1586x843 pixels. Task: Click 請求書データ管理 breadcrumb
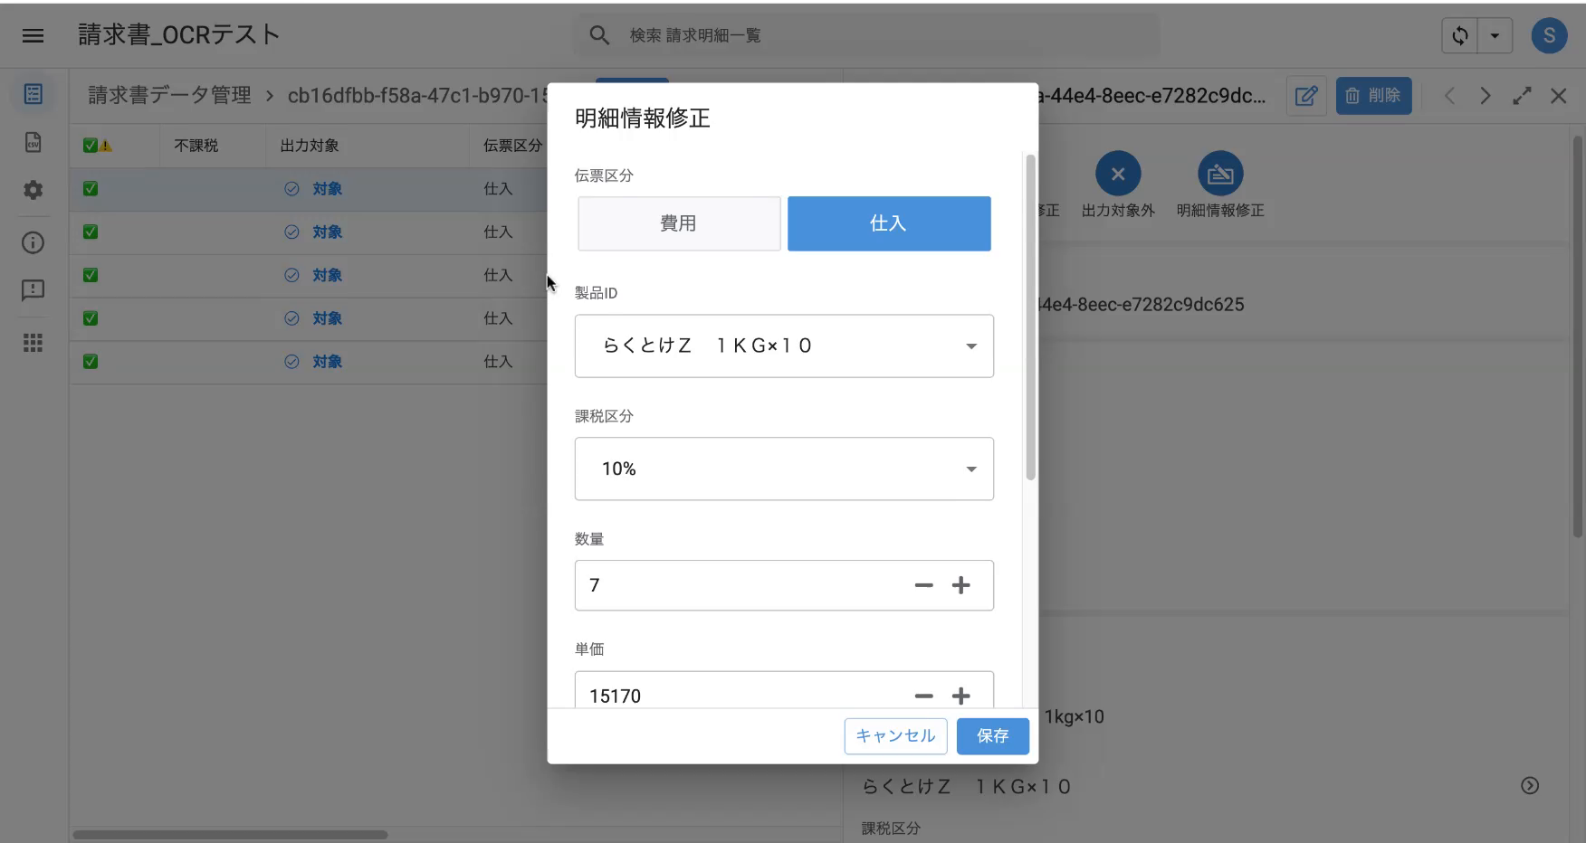click(x=169, y=96)
